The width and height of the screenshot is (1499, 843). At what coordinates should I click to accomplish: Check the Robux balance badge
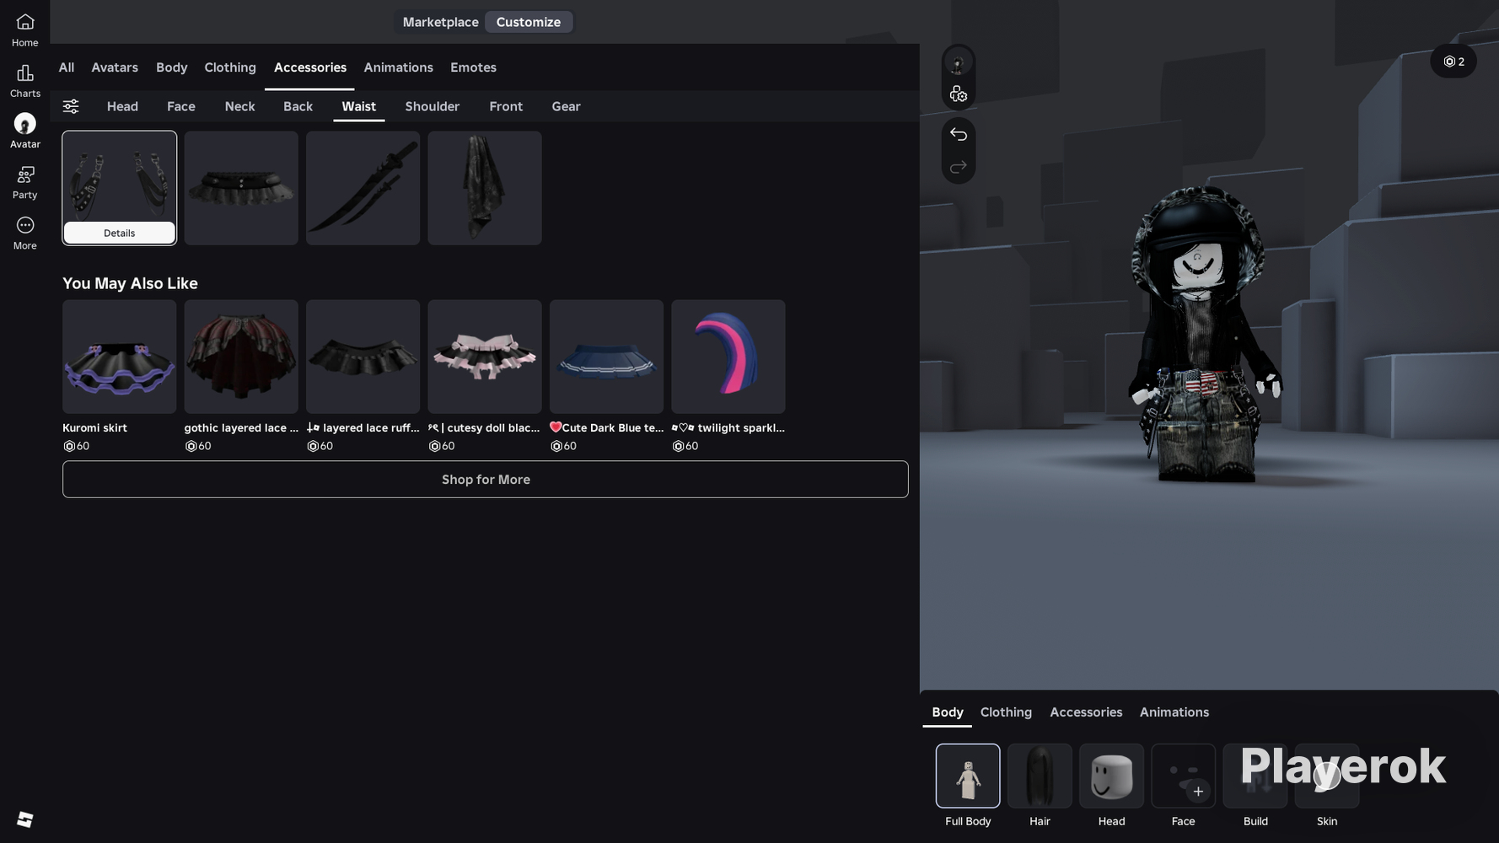click(x=1453, y=62)
